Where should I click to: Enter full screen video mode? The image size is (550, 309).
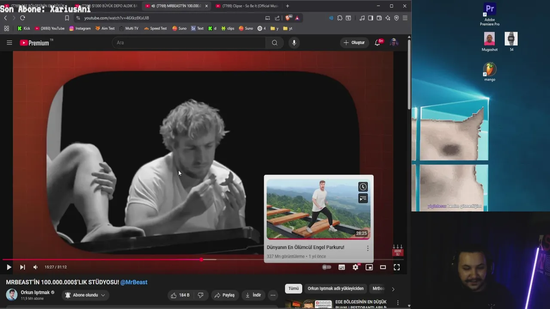point(397,267)
